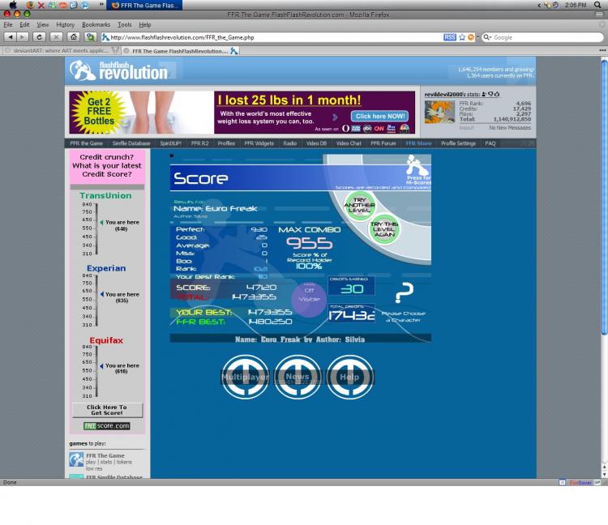Screen dimensions: 608x525
Task: Open the Profile Settings nav link
Action: point(458,143)
